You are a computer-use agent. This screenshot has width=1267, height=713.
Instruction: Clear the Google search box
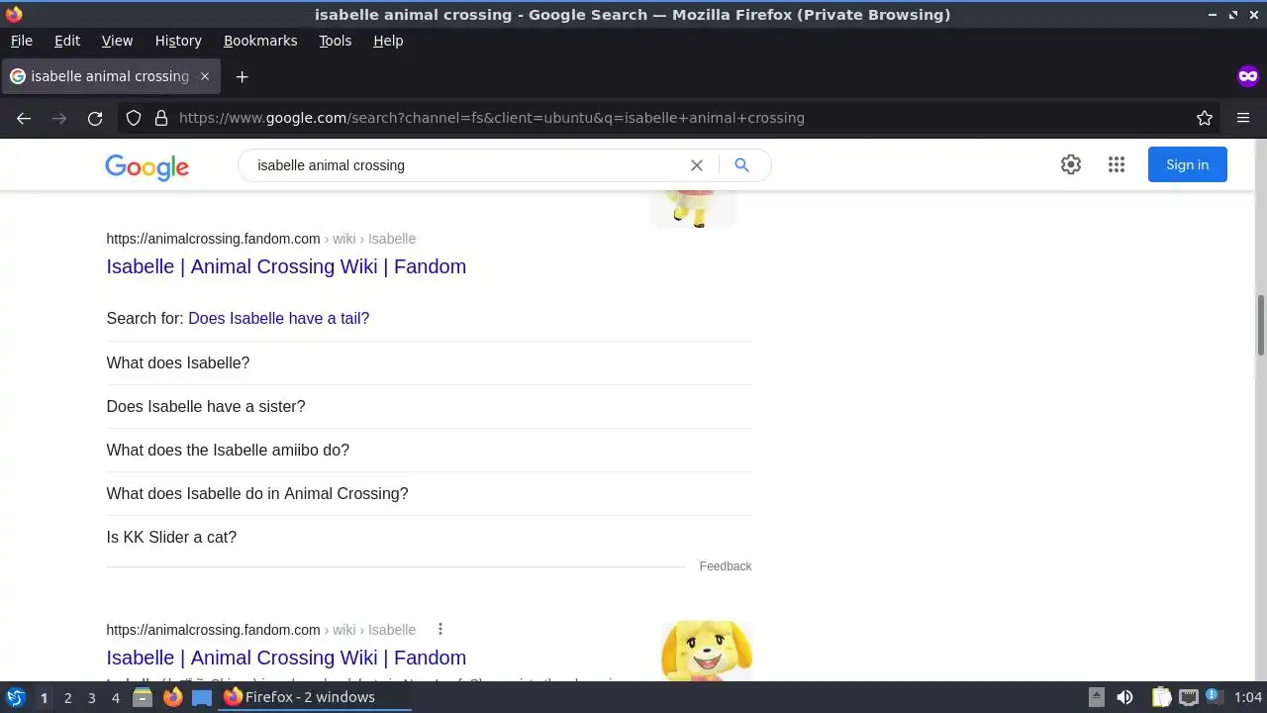(x=697, y=165)
